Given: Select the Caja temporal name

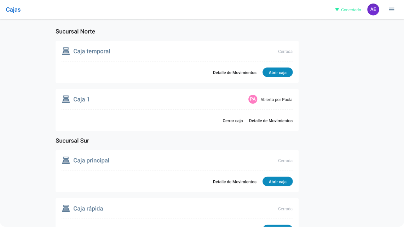Looking at the screenshot, I should pyautogui.click(x=92, y=51).
